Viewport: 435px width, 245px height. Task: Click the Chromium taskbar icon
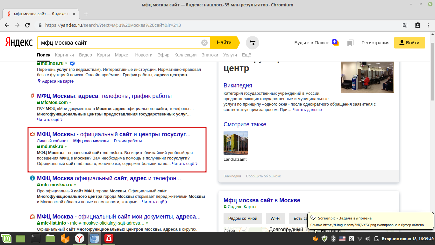click(94, 238)
